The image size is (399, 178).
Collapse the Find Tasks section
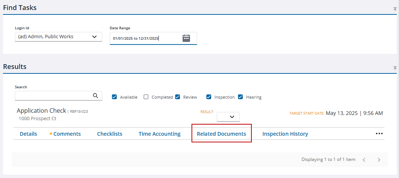[x=395, y=9]
